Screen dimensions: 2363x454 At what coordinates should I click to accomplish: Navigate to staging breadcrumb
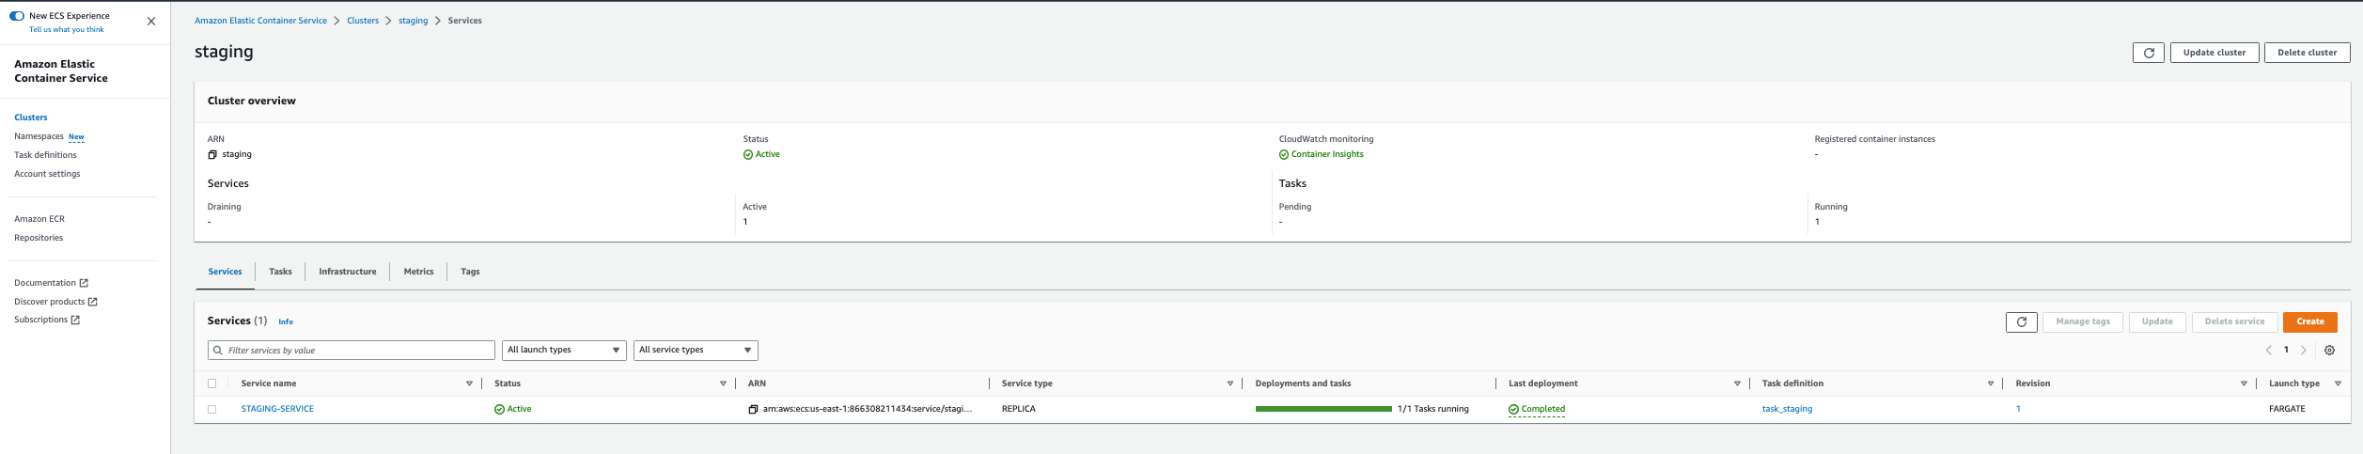coord(413,21)
